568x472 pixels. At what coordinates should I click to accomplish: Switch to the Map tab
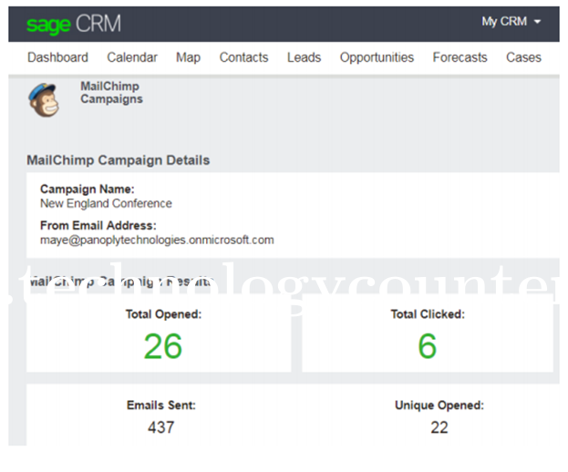point(188,57)
